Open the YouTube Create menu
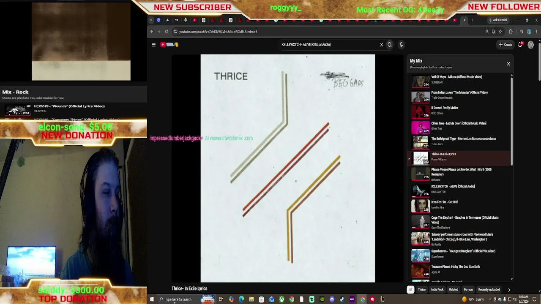This screenshot has width=541, height=304. coord(505,44)
